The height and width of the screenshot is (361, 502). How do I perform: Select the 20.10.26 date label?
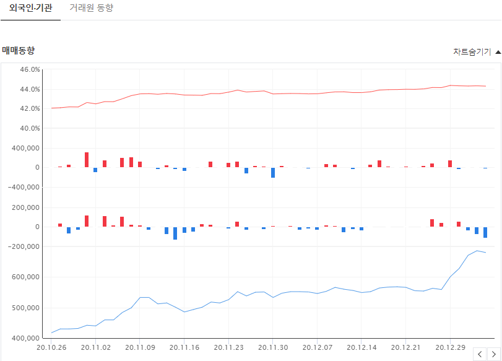click(x=51, y=347)
